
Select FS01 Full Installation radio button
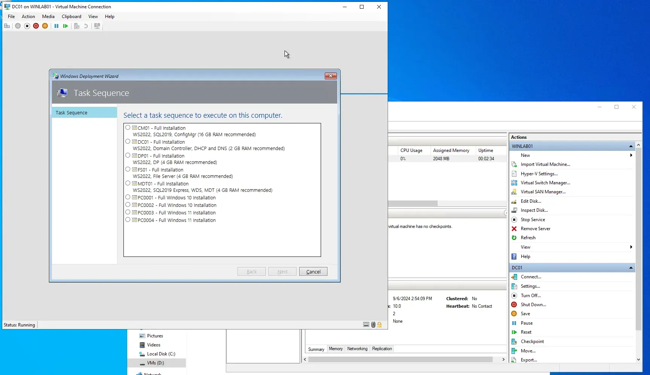128,169
